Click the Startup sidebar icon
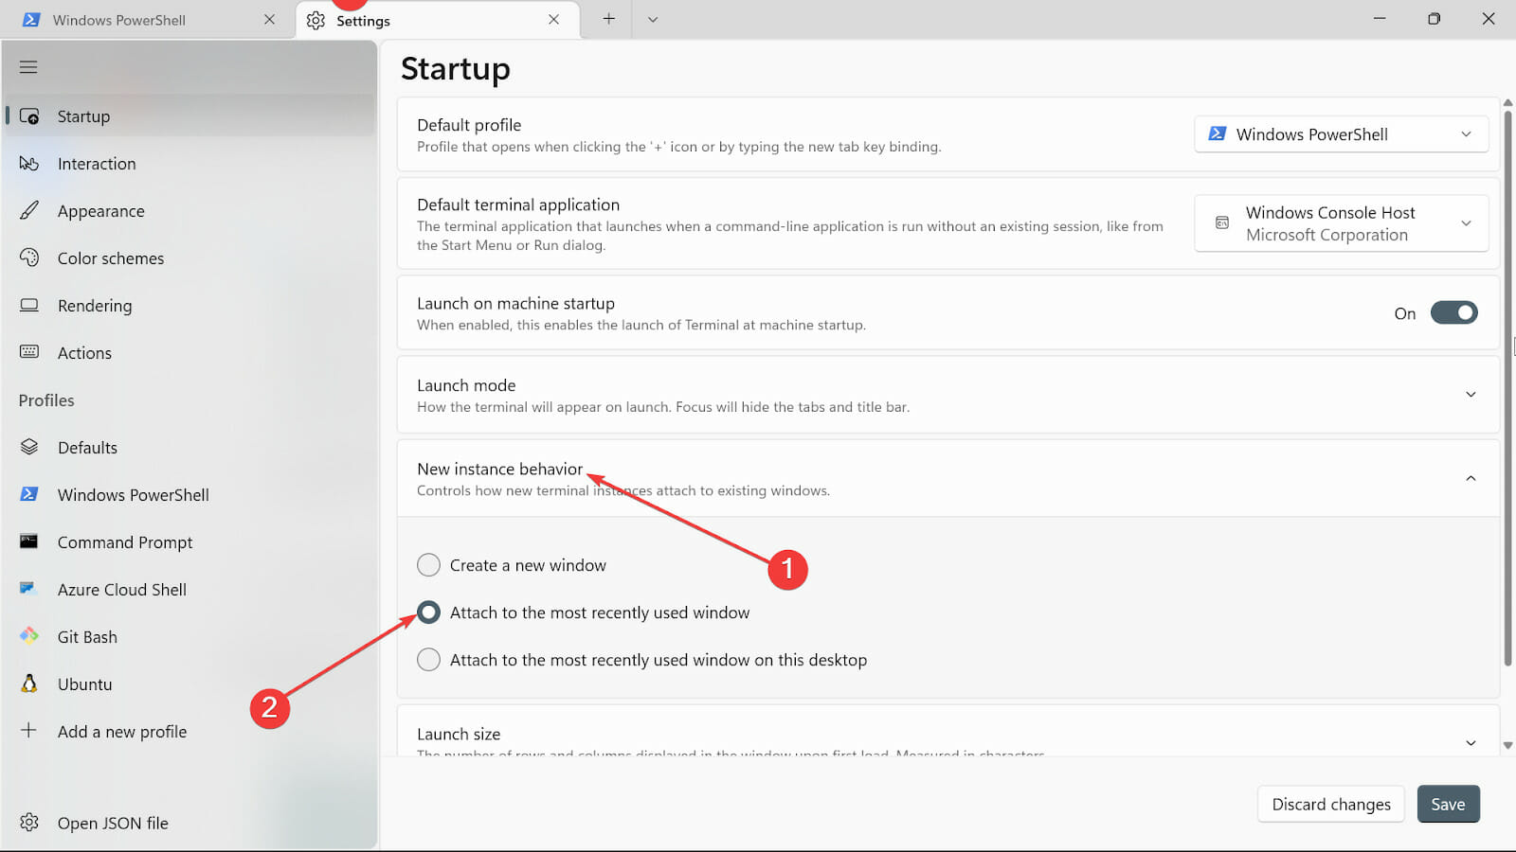 (29, 116)
